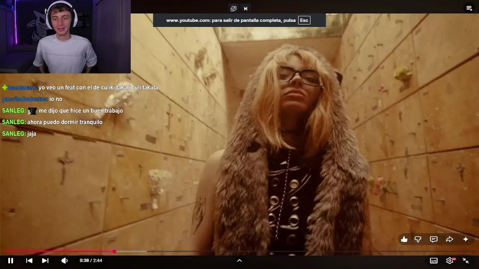Click username baezlazaro in chat
The image size is (479, 269).
(22, 87)
